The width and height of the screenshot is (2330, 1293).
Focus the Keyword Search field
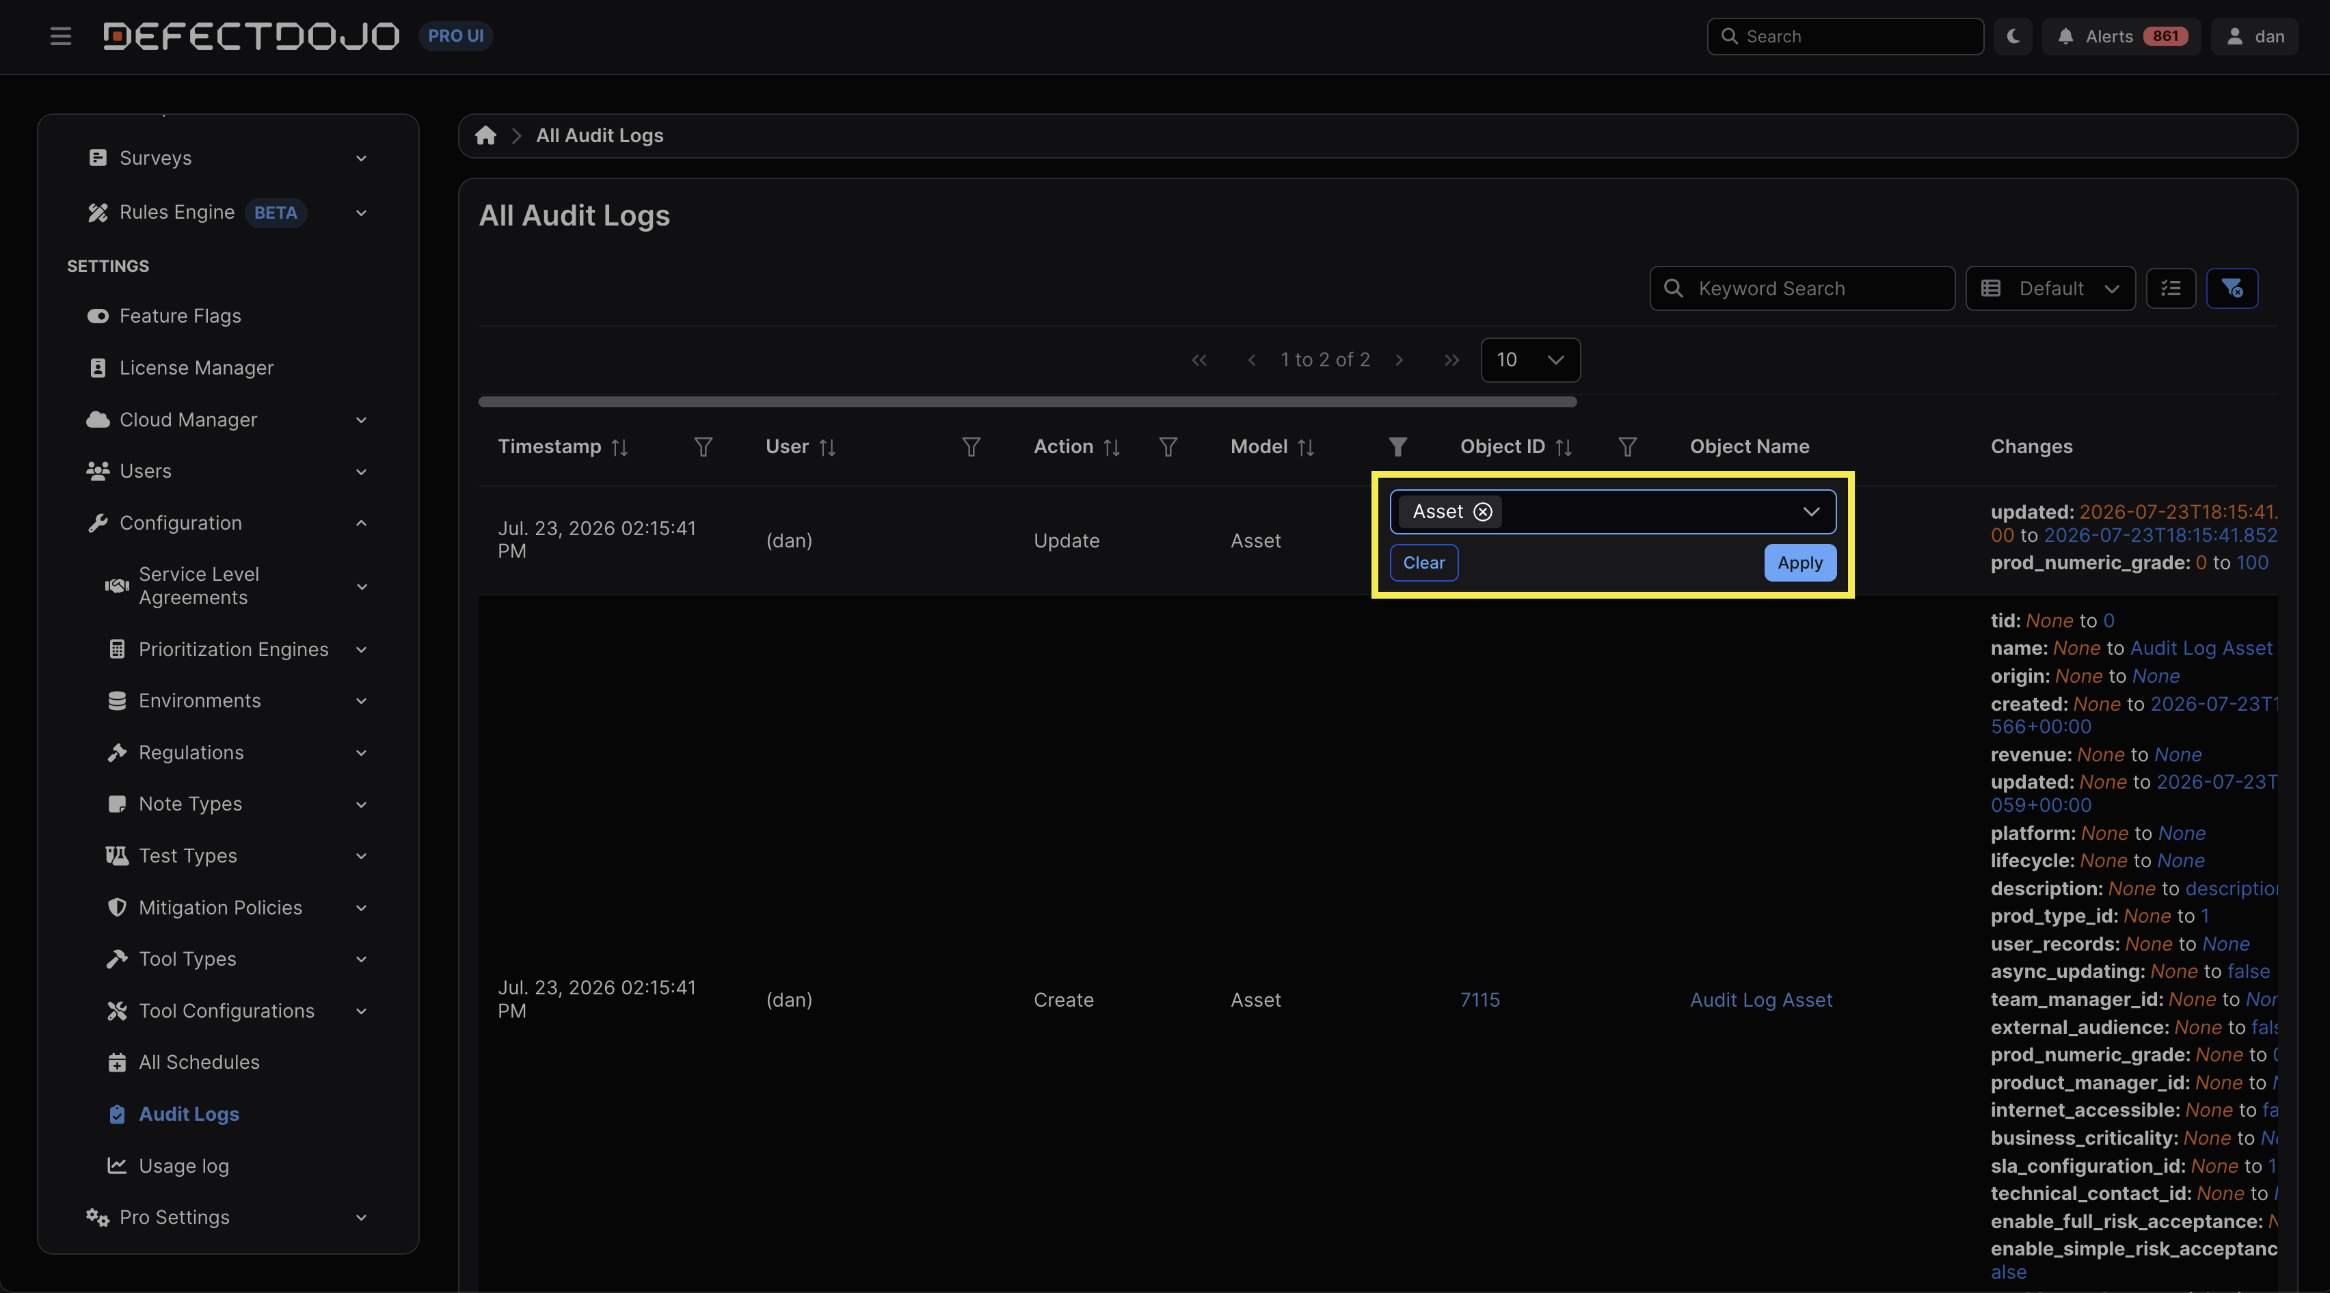[1802, 288]
